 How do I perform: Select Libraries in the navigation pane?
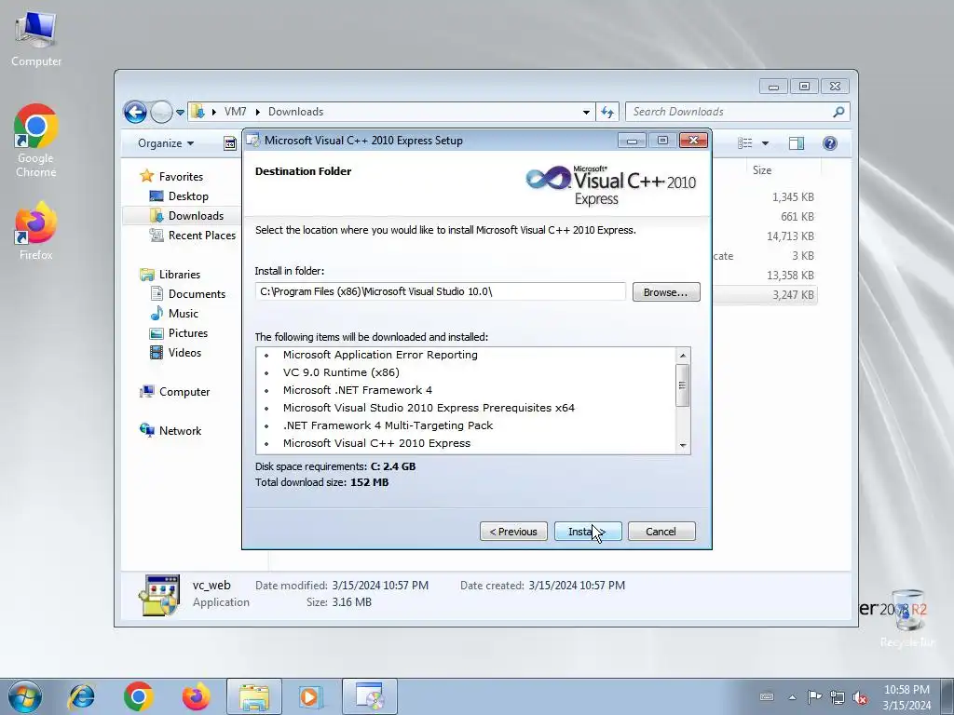point(180,275)
